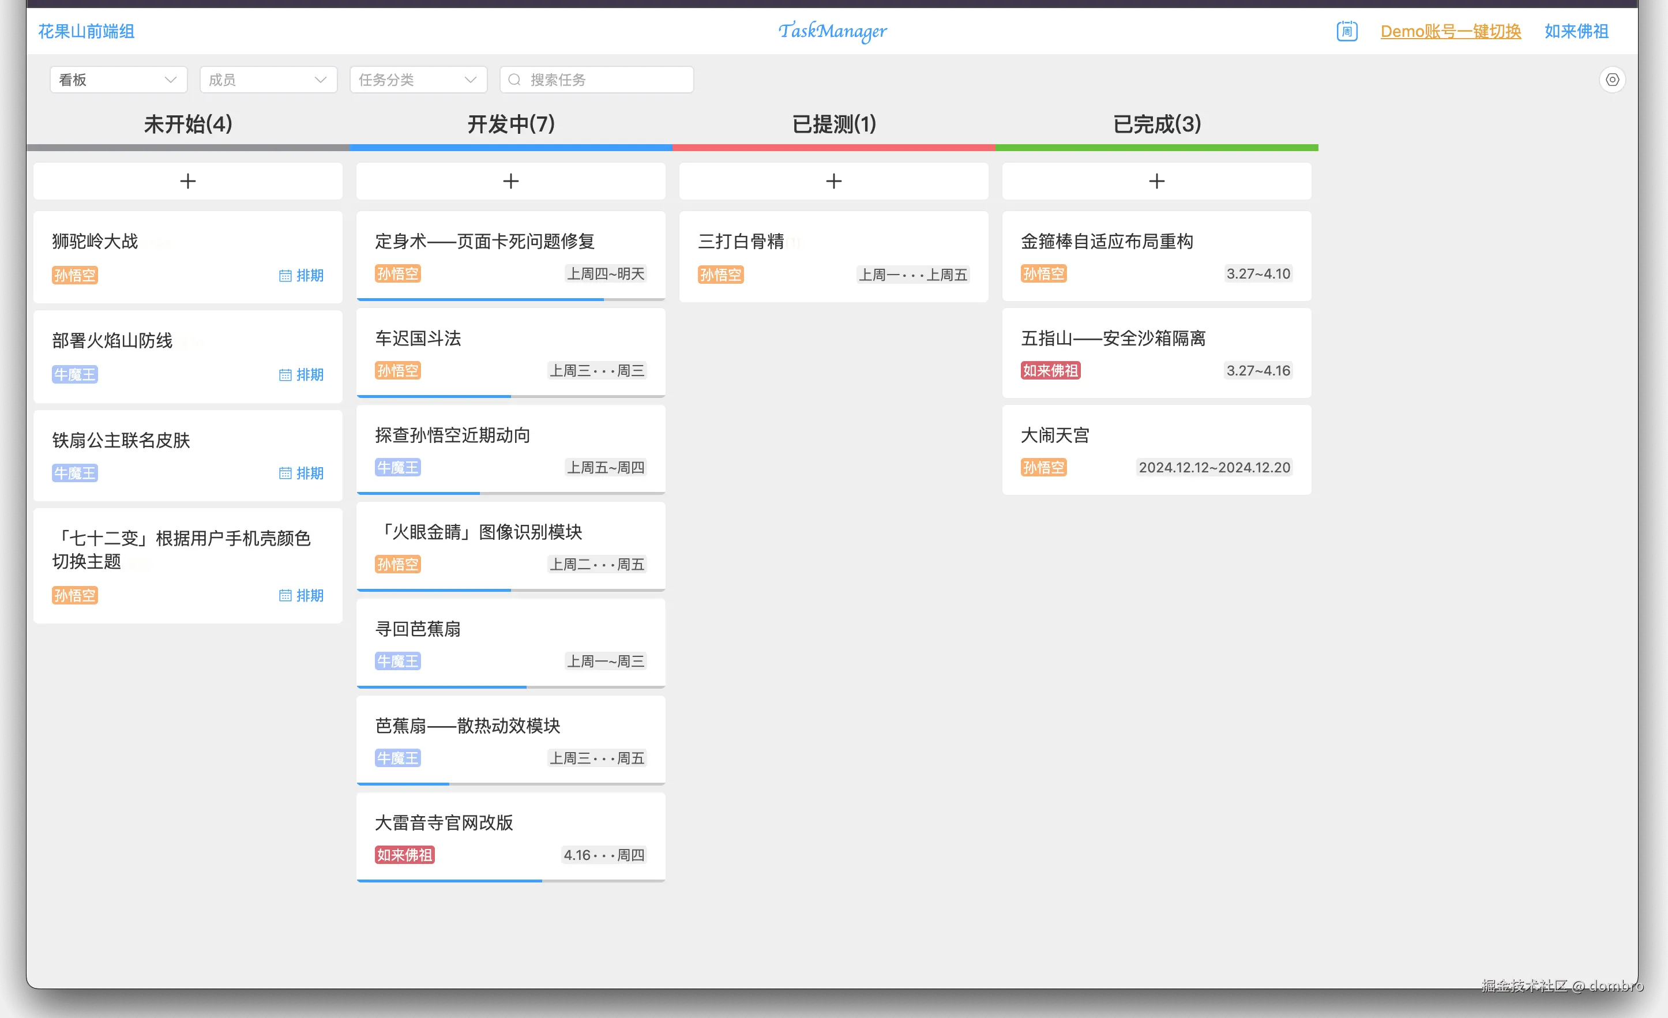Click the 如来佛祖 account name

tap(1576, 31)
